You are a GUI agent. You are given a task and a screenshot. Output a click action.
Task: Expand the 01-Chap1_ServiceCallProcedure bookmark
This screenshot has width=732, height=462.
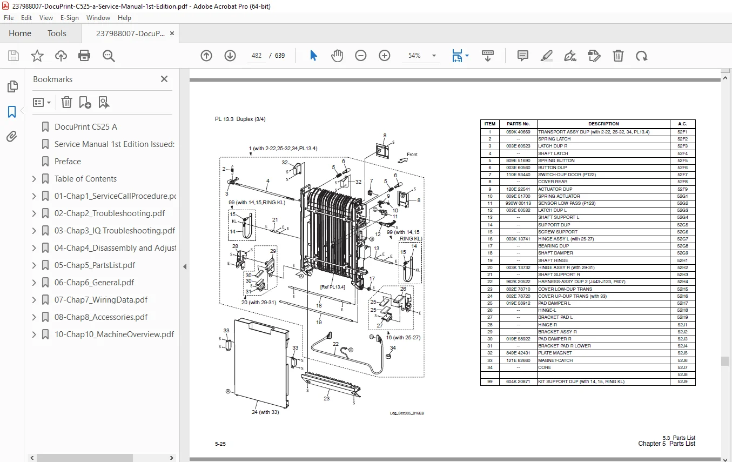[x=34, y=196]
